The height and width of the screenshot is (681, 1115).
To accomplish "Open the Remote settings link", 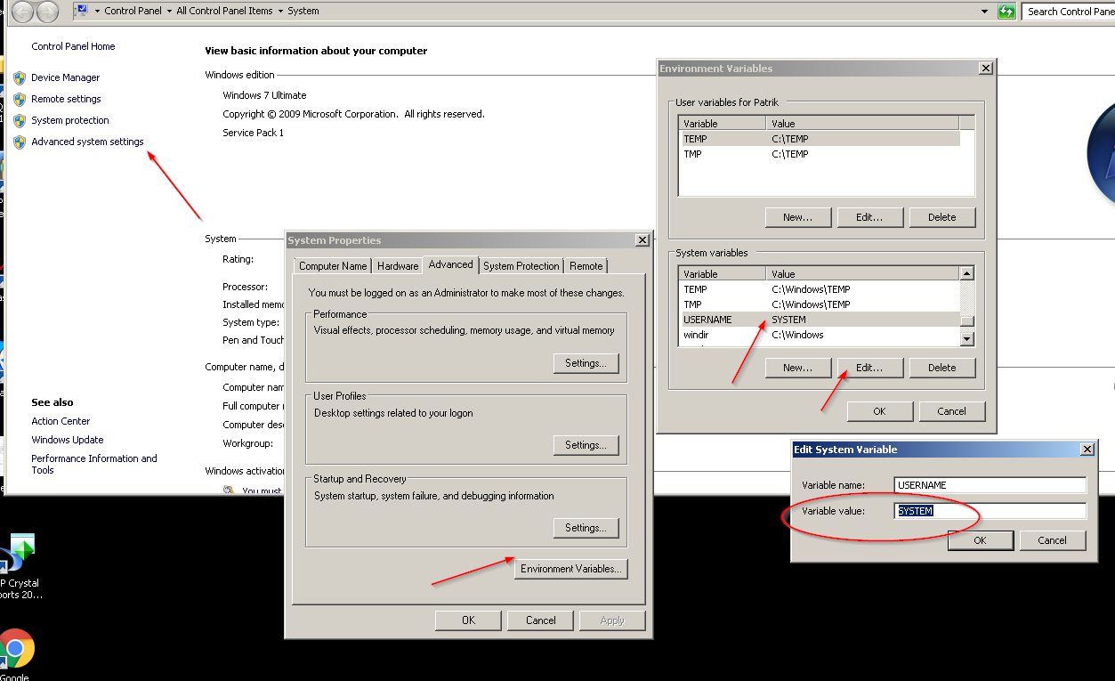I will point(66,99).
